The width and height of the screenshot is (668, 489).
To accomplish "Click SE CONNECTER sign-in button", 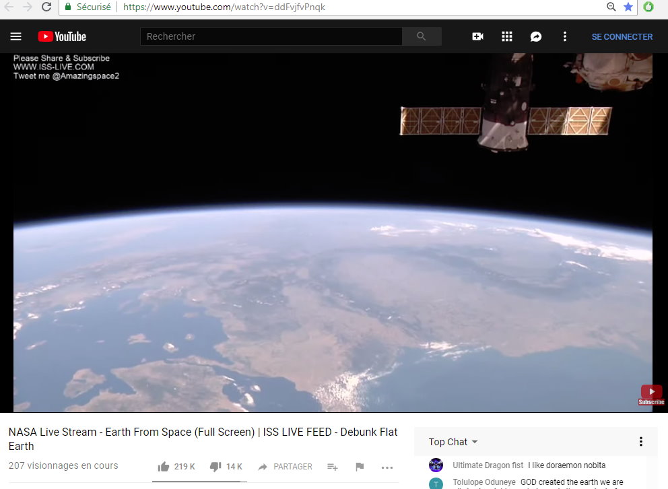I will click(622, 37).
